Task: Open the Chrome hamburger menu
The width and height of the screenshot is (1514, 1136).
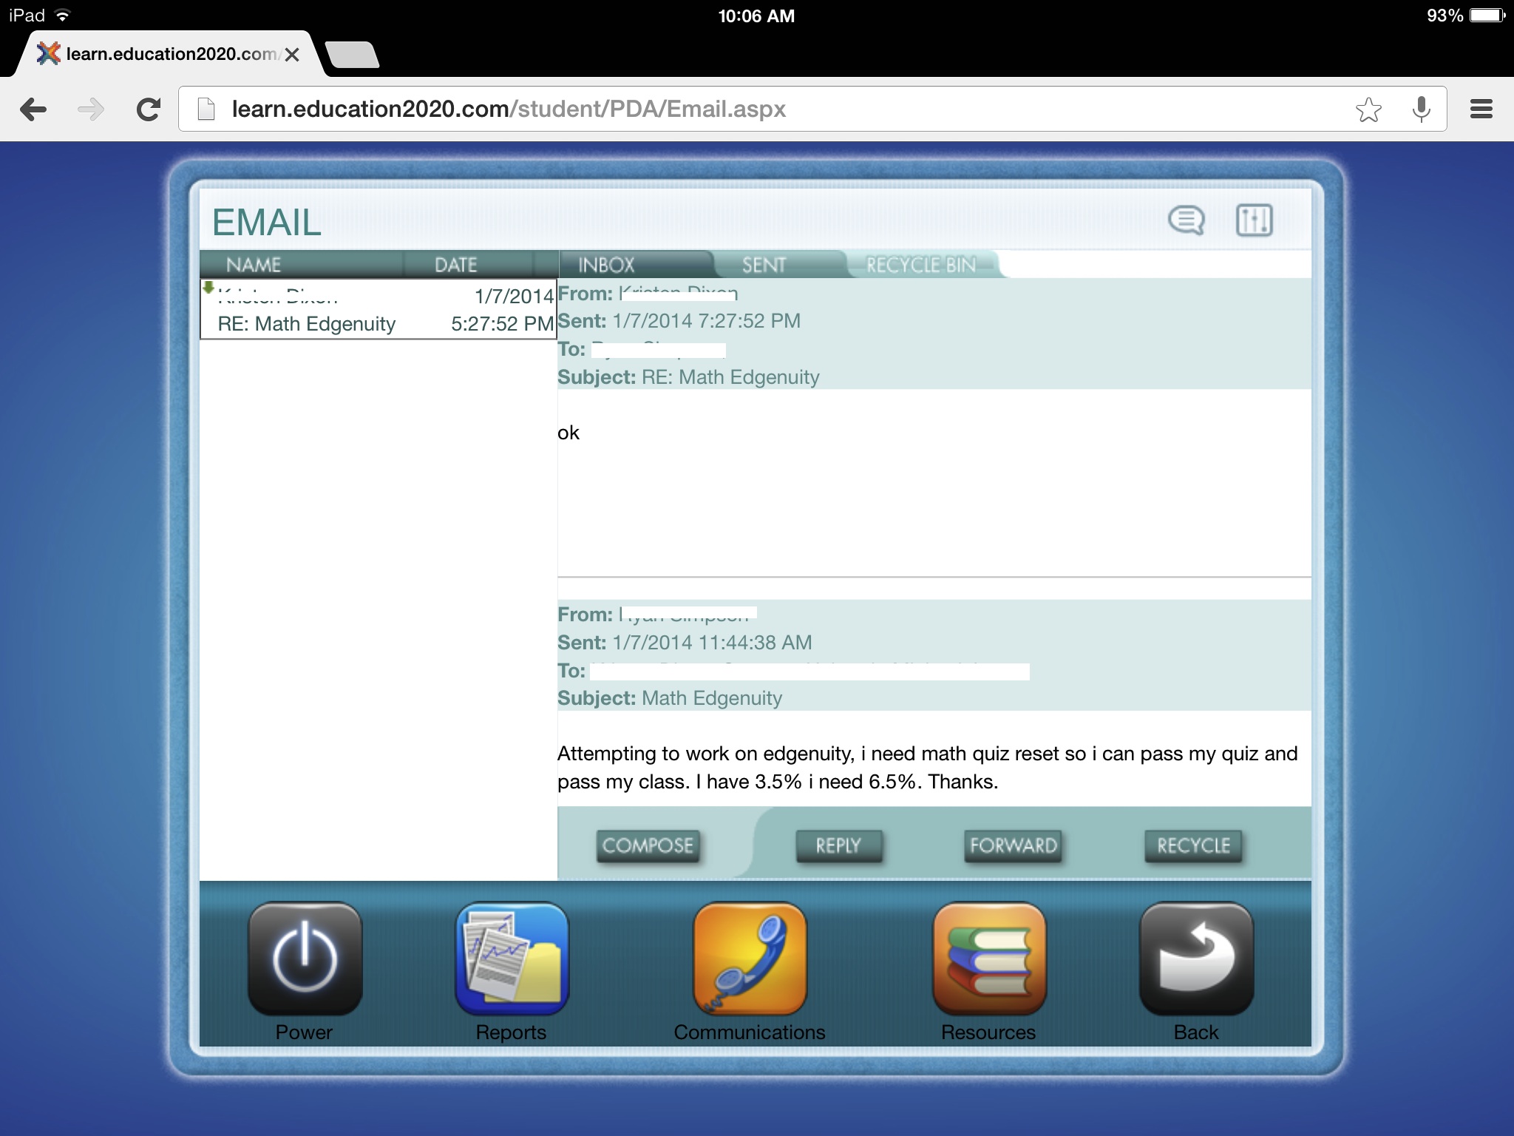Action: pyautogui.click(x=1481, y=109)
